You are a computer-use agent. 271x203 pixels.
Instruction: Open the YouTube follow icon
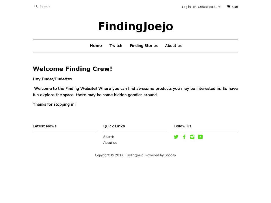[200, 137]
